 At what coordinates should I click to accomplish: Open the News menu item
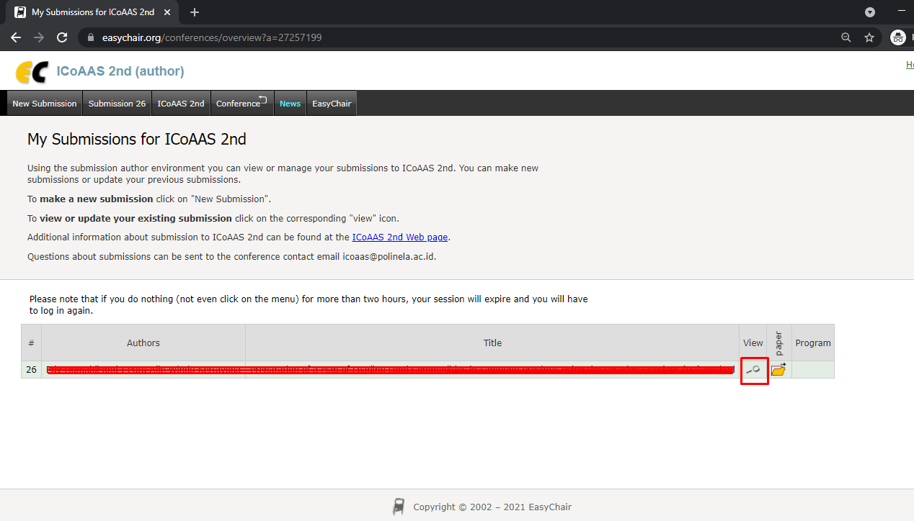[290, 103]
